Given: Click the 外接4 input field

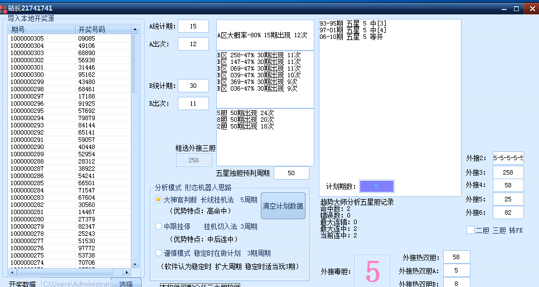Looking at the screenshot, I should pyautogui.click(x=508, y=185).
